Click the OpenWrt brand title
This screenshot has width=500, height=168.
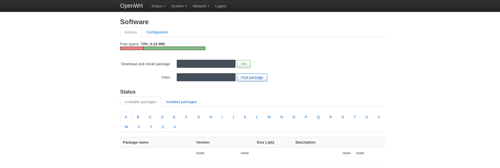pyautogui.click(x=131, y=6)
